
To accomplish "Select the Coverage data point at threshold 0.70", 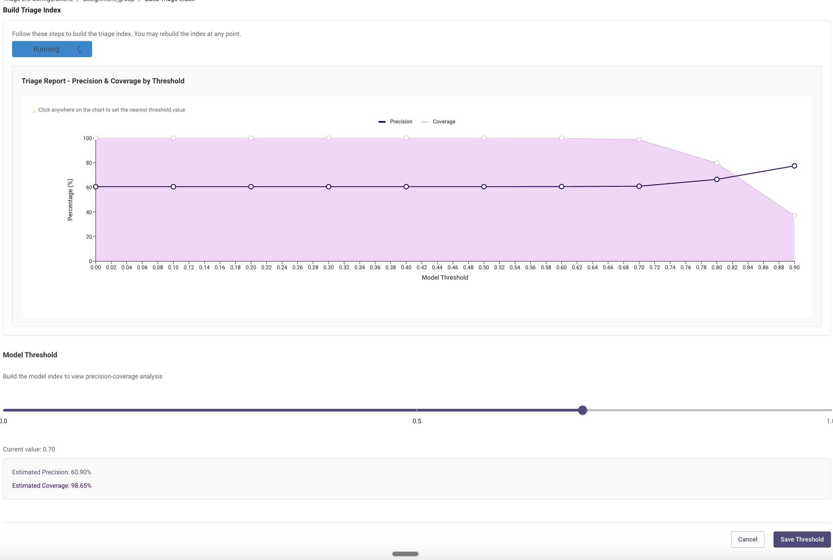I will pos(639,139).
